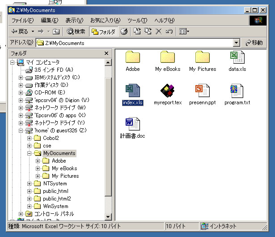Click the Back (戻る) toolbar button
275x237 pixels.
20,32
